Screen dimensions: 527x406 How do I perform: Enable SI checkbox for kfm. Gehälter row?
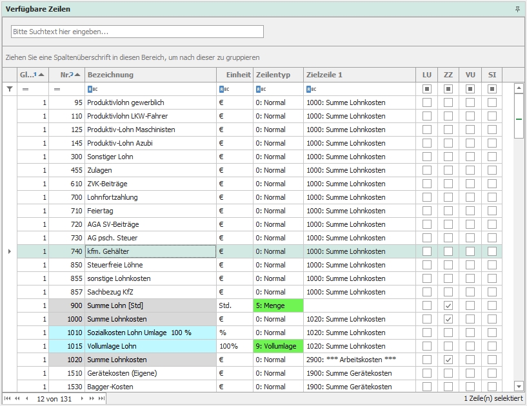point(492,251)
